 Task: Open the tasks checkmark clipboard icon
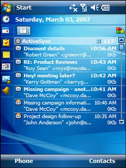tap(6, 42)
